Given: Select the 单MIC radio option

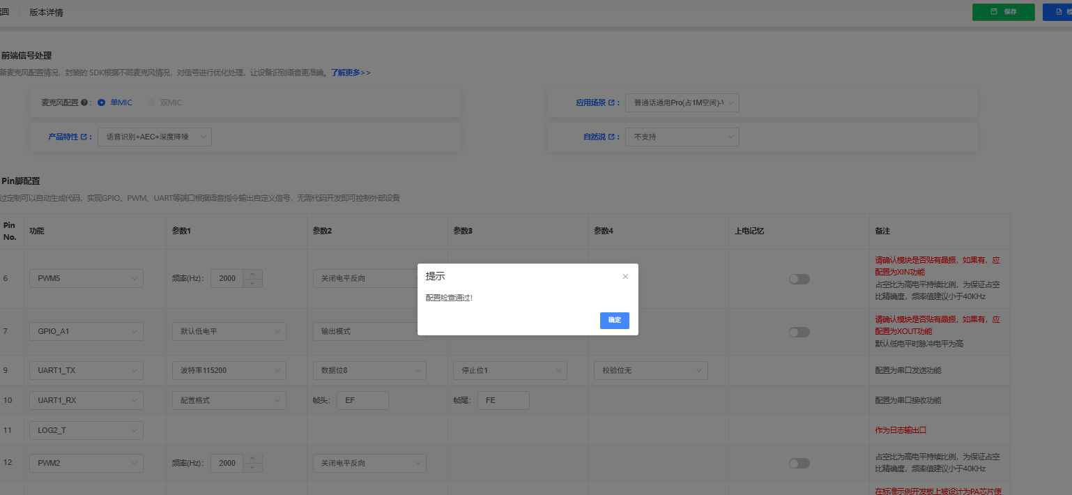Looking at the screenshot, I should pos(102,102).
